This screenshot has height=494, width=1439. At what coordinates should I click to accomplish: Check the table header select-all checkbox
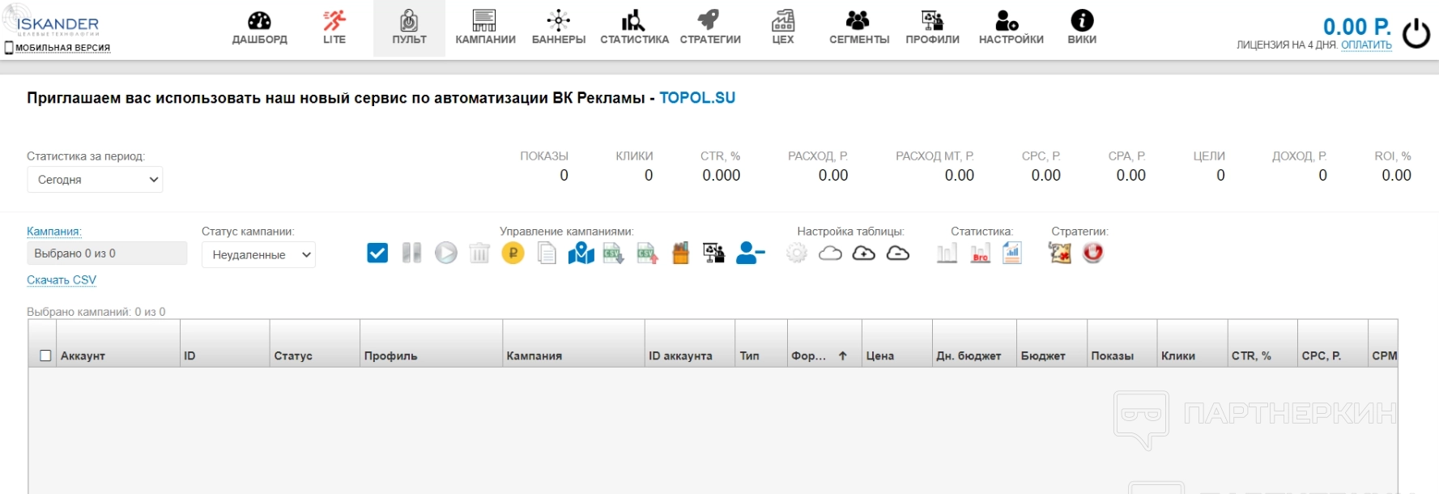[45, 356]
